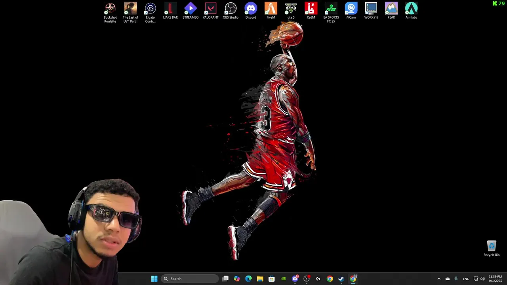
Task: Select the Discord desktop shortcut
Action: click(251, 11)
